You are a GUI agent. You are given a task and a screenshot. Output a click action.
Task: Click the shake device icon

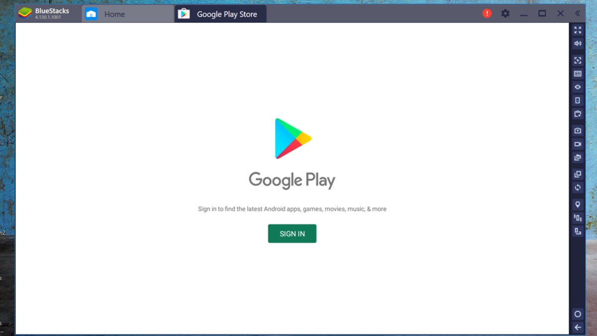[x=578, y=218]
